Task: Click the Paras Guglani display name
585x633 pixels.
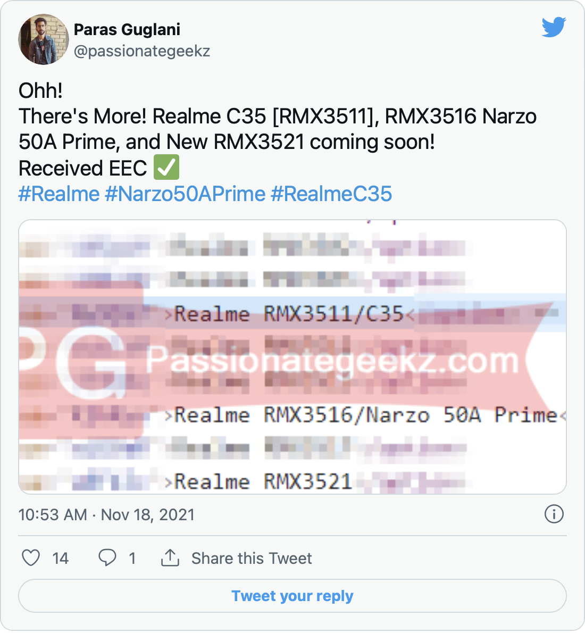Action: click(x=127, y=29)
